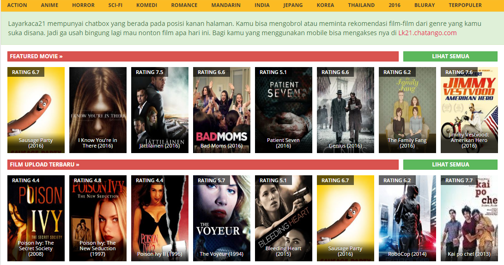This screenshot has width=504, height=265.
Task: Click RATING 7.5 badge on Jättiläinen
Action: click(x=150, y=72)
